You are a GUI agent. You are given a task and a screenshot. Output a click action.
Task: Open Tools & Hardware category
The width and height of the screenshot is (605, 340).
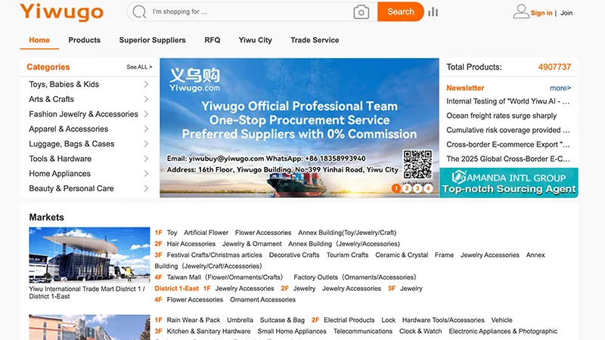click(x=60, y=159)
